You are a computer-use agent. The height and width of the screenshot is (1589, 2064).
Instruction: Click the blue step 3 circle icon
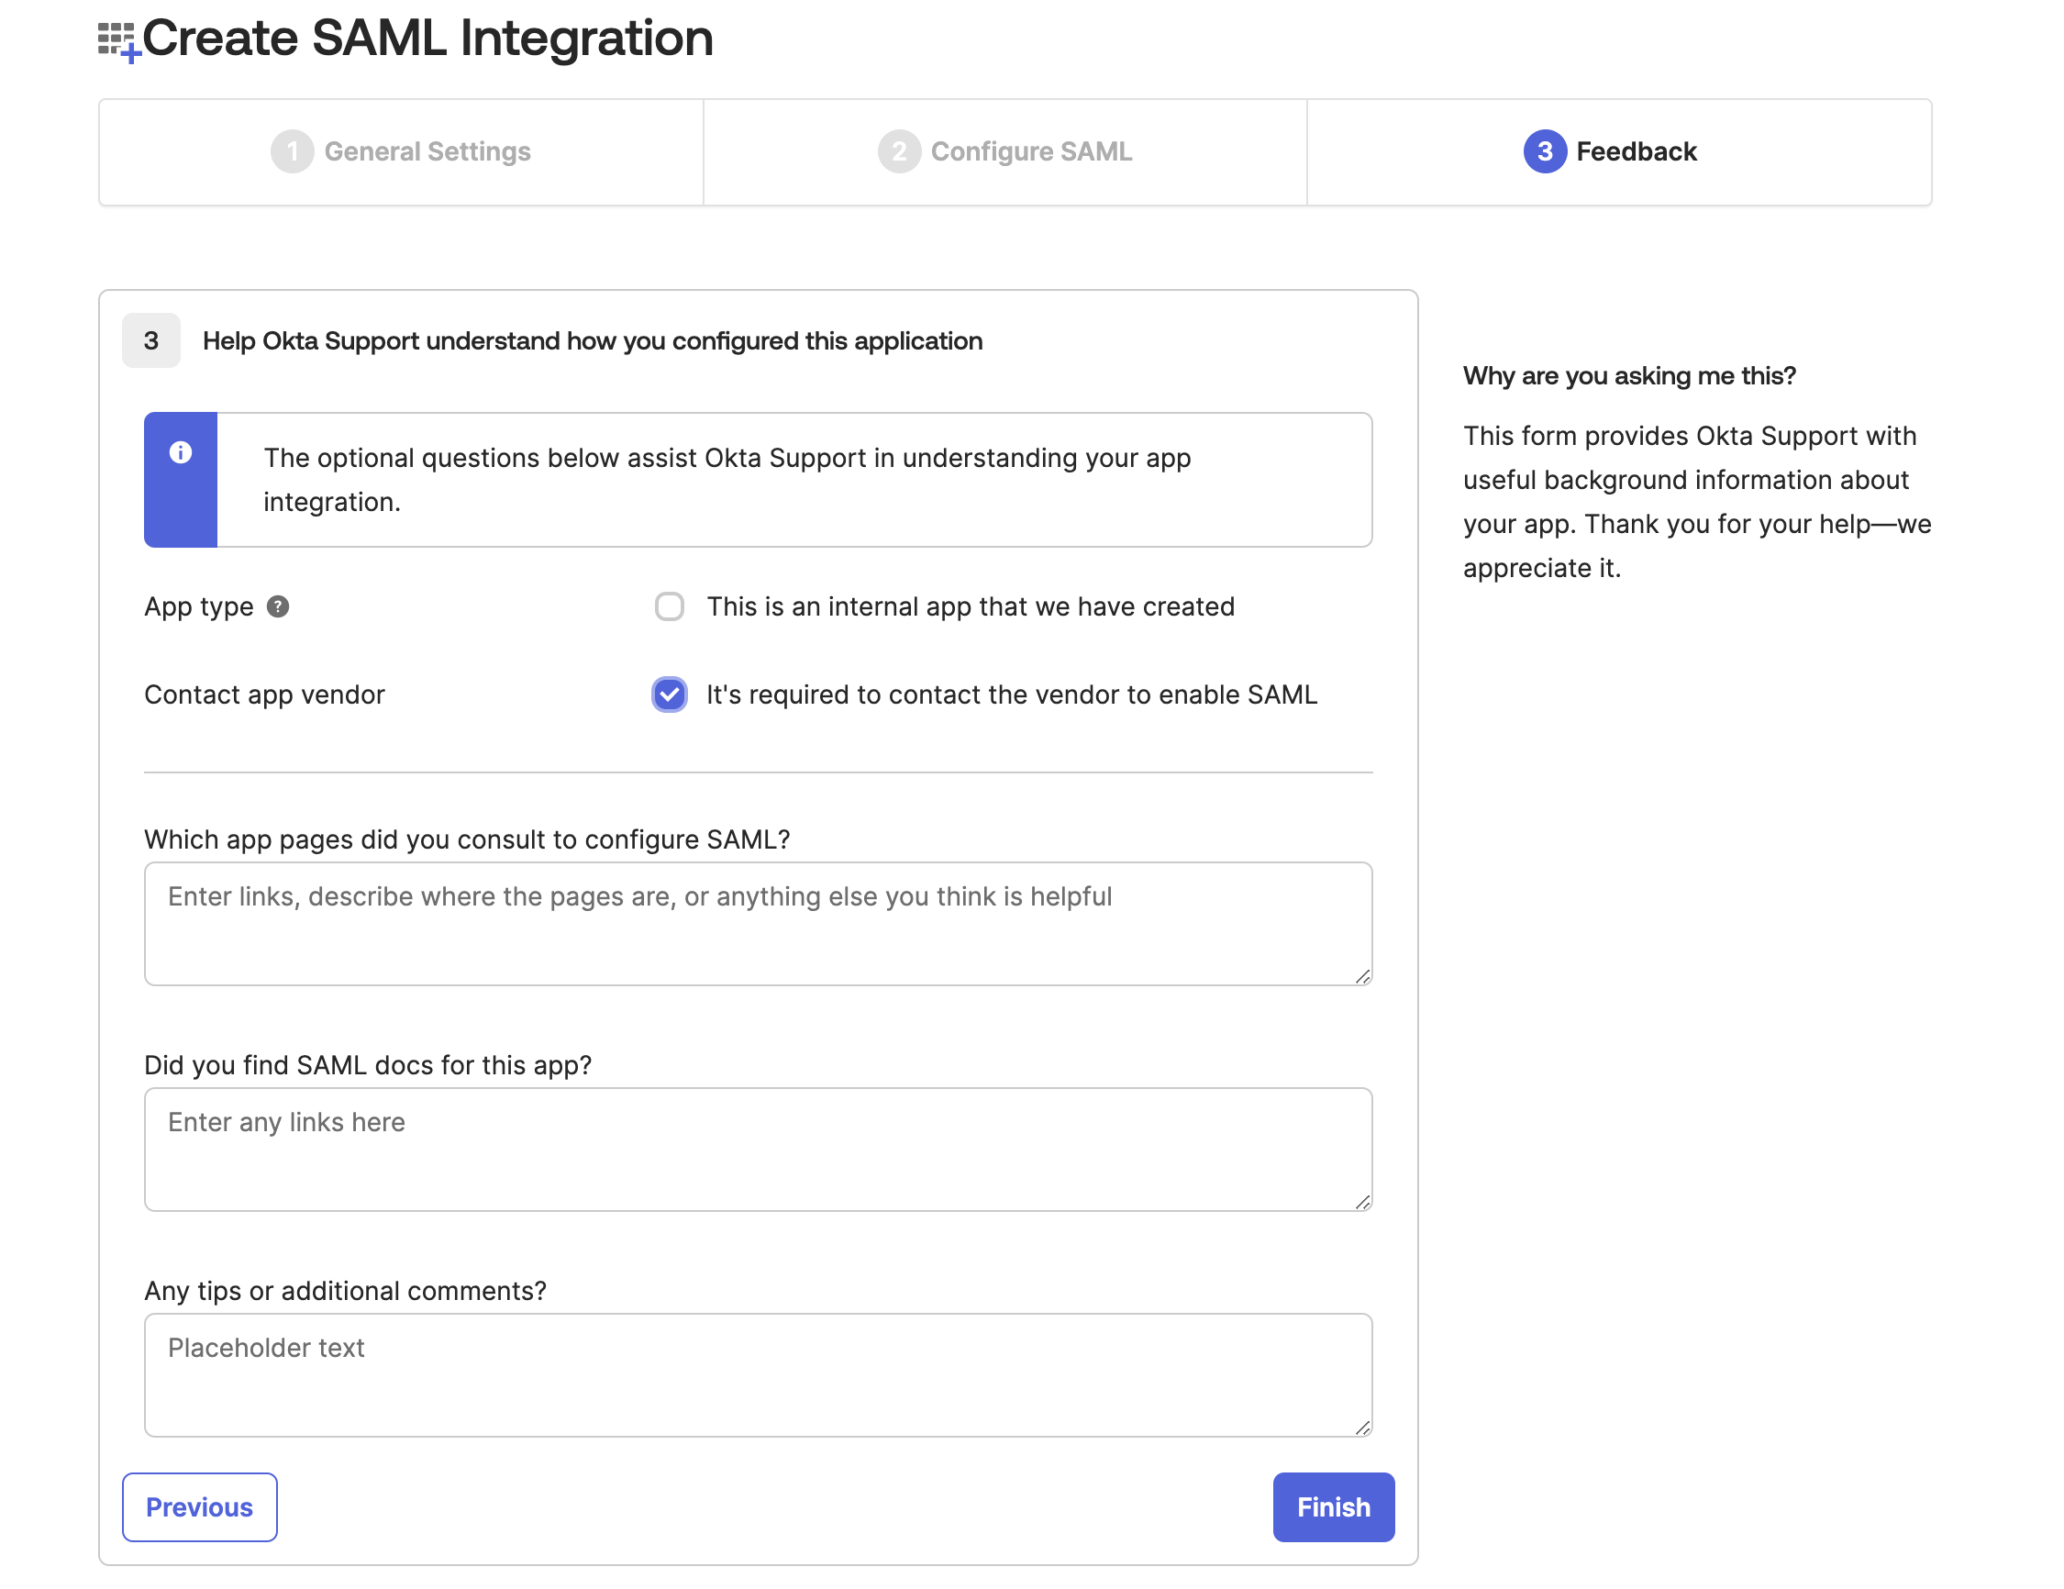pos(1544,151)
